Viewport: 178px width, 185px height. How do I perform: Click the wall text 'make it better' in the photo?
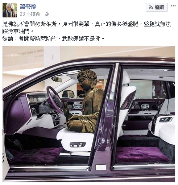tap(35, 52)
